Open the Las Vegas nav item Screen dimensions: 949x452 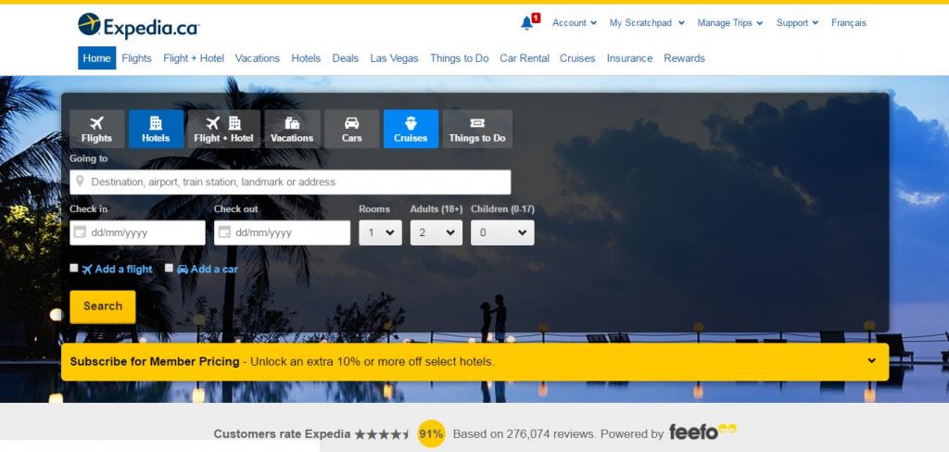395,58
